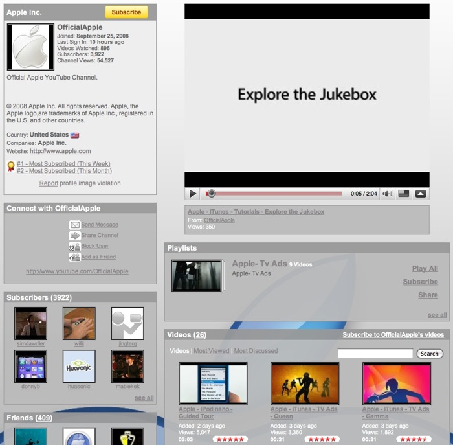The height and width of the screenshot is (445, 453).
Task: Click the simdawdler username link
Action: pyautogui.click(x=30, y=343)
